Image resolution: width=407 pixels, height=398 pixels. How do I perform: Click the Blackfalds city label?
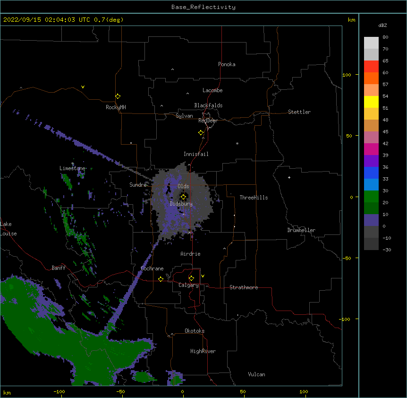(208, 105)
